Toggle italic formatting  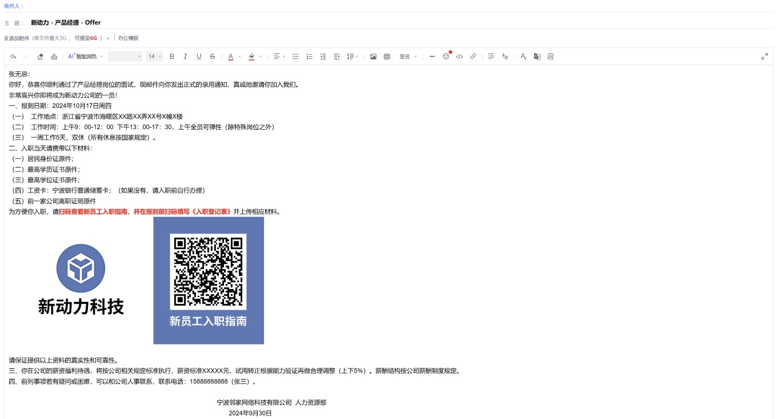pyautogui.click(x=185, y=56)
